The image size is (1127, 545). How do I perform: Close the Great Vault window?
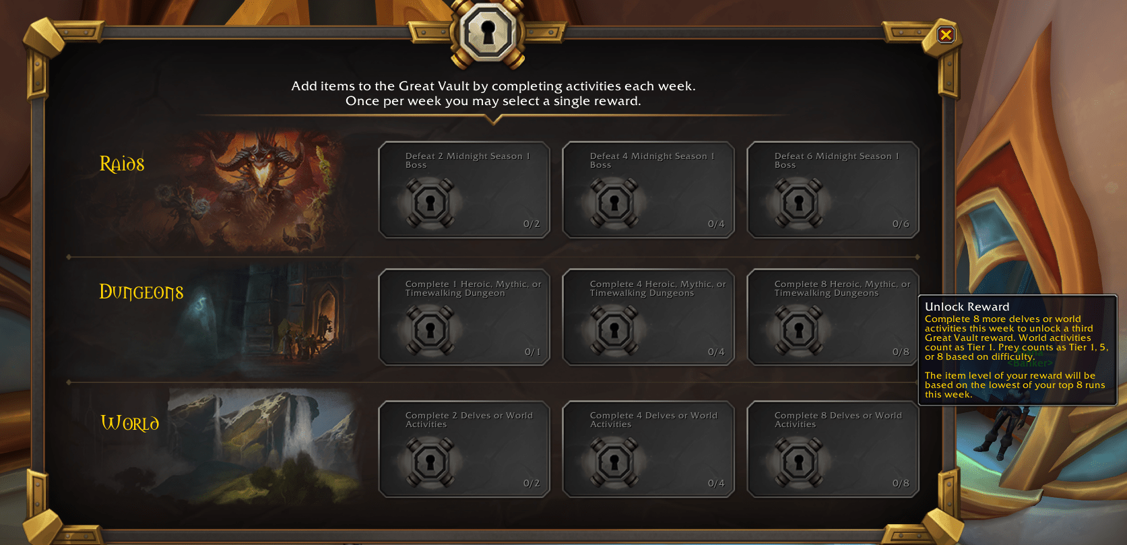[946, 34]
